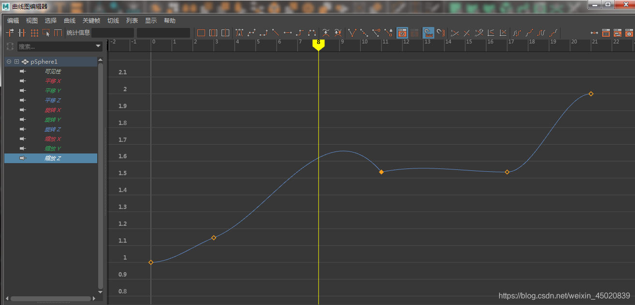
Task: Click Renormalize curves icon
Action: [x=479, y=33]
